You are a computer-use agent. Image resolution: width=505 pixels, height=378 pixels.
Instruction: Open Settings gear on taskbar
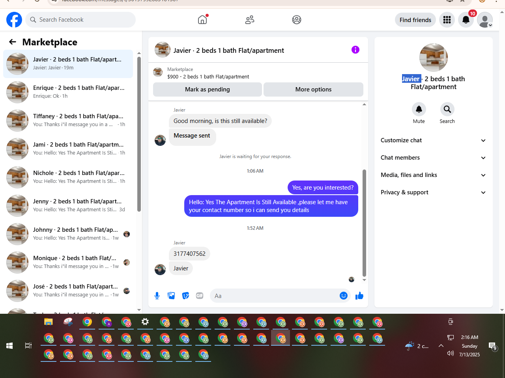point(145,322)
